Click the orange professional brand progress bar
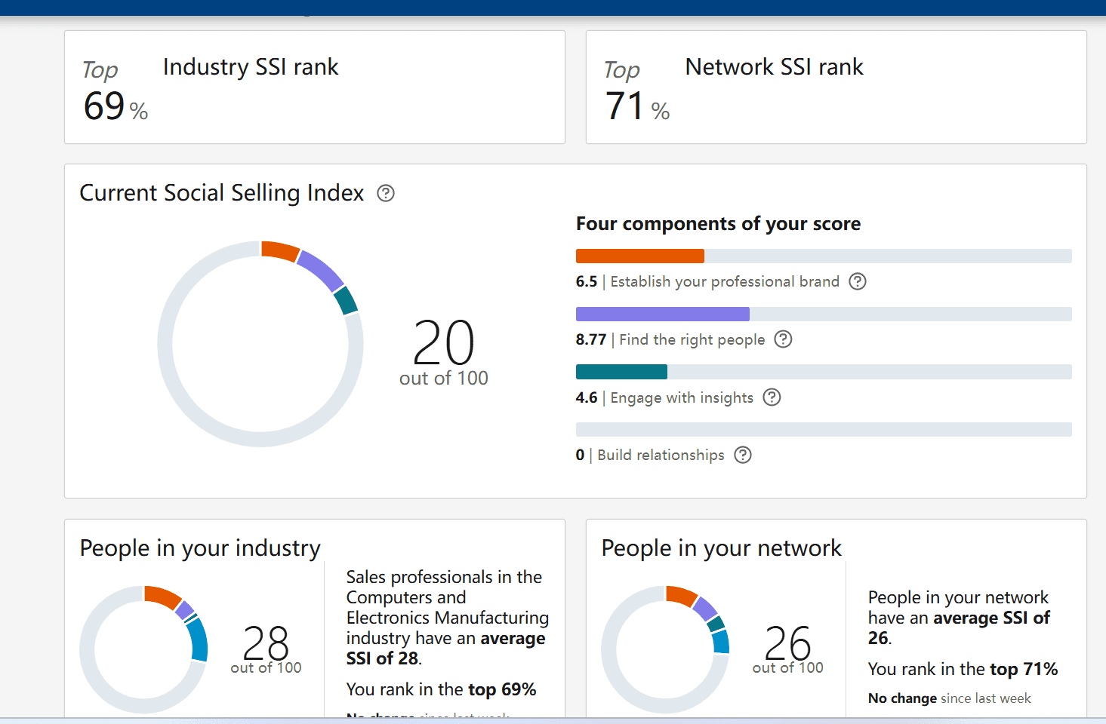Viewport: 1106px width, 724px height. point(640,256)
